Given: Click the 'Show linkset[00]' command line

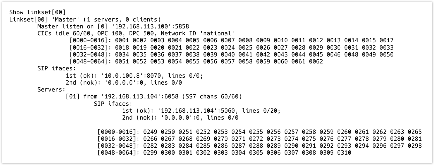Looking at the screenshot, I should tap(37, 12).
